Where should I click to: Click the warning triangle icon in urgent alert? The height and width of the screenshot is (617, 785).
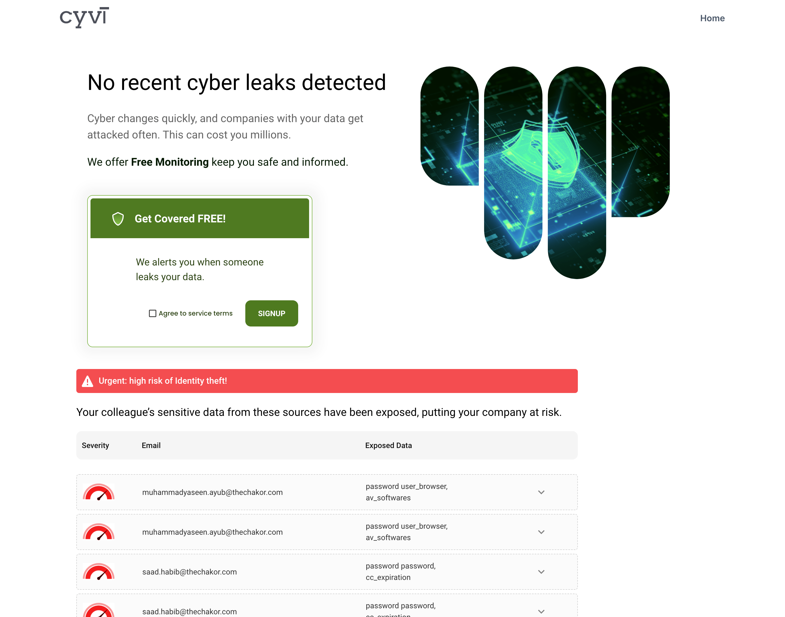click(x=87, y=381)
